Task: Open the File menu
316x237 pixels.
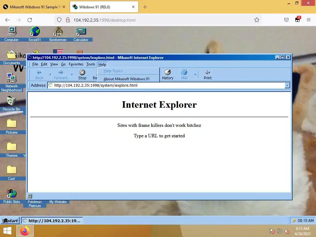Action: (35, 64)
